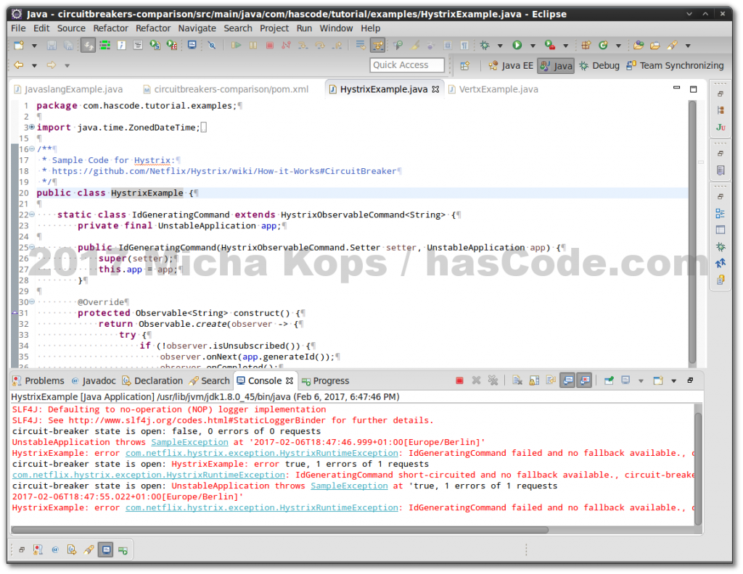Screen dimensions: 743x574
Task: Collapse the IdGeneratingCommand class at line 22
Action: pyautogui.click(x=32, y=215)
